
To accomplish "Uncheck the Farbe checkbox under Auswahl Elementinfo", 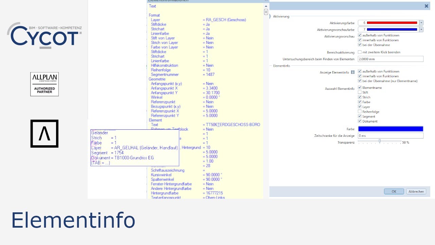I will (x=360, y=102).
